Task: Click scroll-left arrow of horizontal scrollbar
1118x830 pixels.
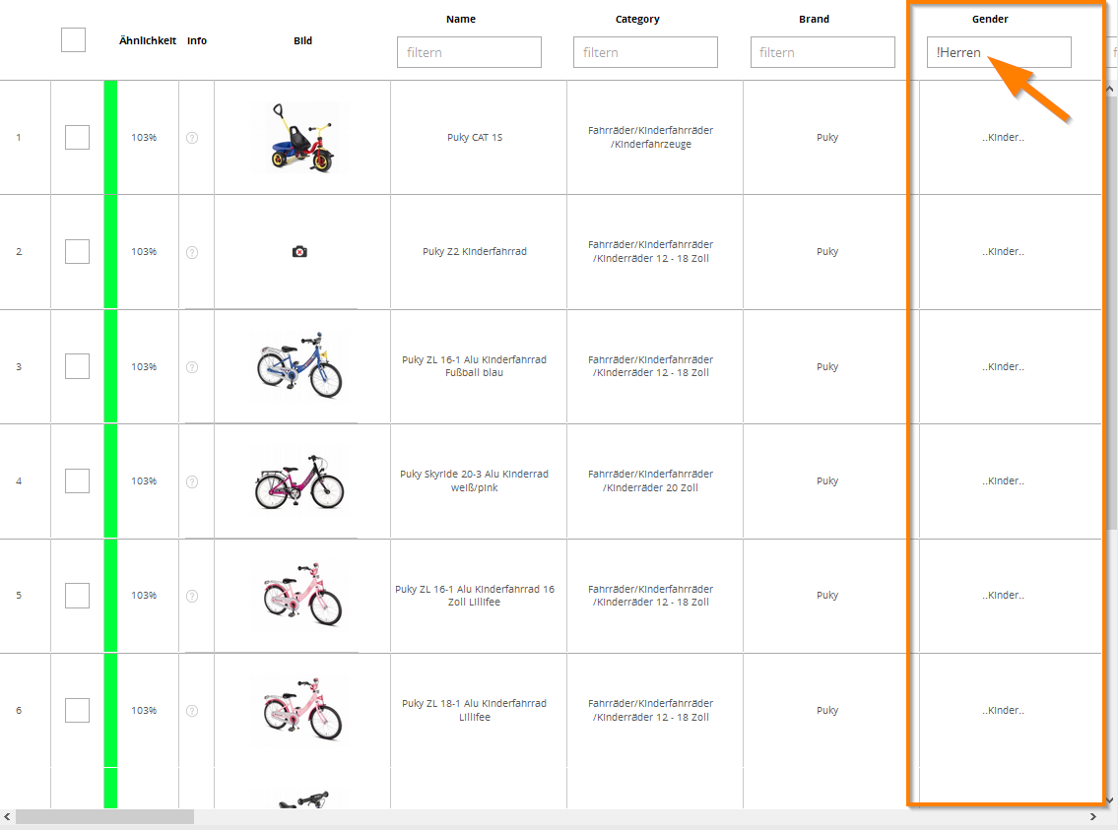Action: [7, 816]
